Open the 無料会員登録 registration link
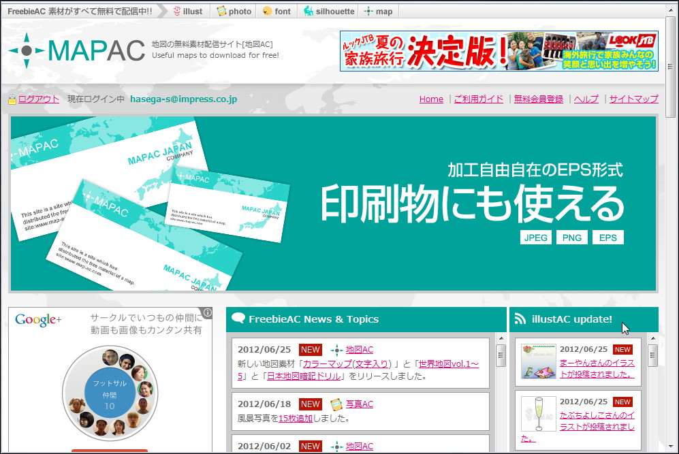Image resolution: width=679 pixels, height=454 pixels. tap(538, 99)
